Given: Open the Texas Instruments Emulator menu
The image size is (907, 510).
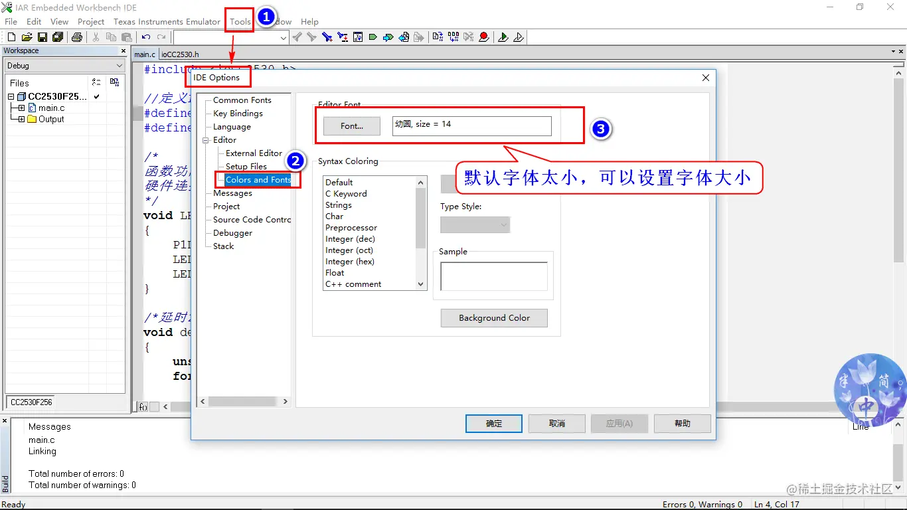Looking at the screenshot, I should [167, 22].
